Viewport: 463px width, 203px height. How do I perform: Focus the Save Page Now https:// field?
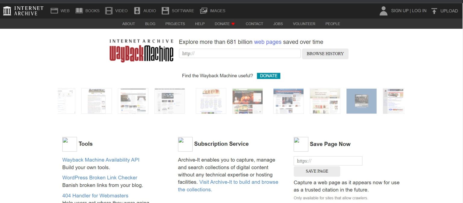[328, 161]
